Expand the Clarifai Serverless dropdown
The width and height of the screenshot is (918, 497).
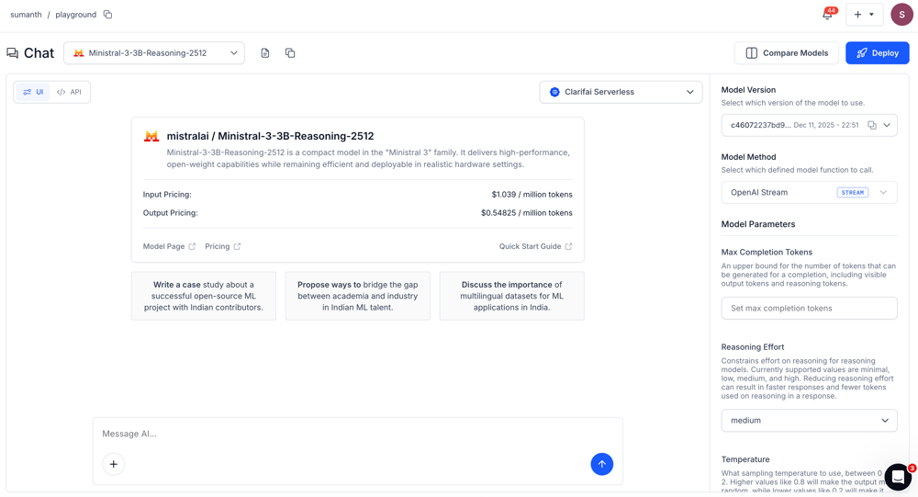(621, 92)
